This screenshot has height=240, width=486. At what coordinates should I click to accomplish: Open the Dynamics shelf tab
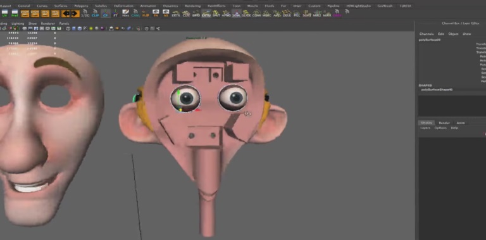[x=170, y=6]
